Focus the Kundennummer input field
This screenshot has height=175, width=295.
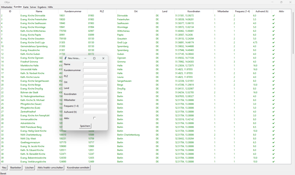[x=95, y=70]
